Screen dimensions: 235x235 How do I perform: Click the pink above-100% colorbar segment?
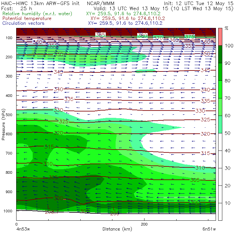coord(220,37)
